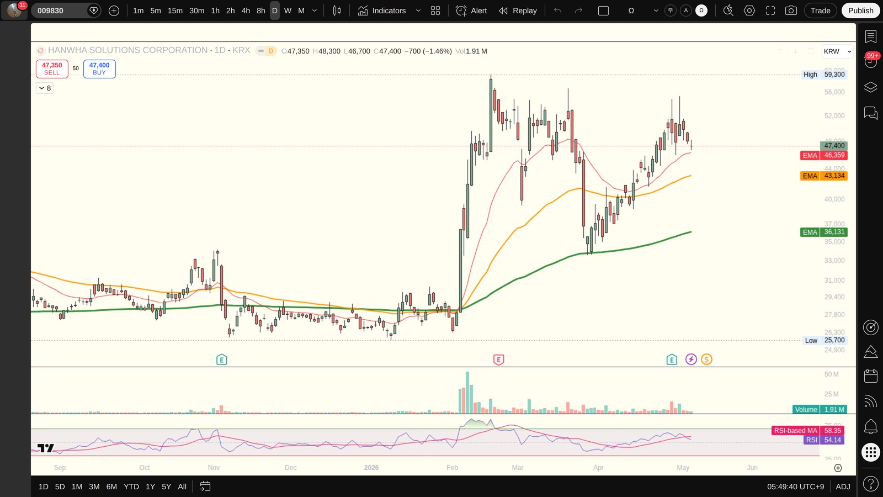Expand the collapsed indicator legend showing 8

coord(45,88)
